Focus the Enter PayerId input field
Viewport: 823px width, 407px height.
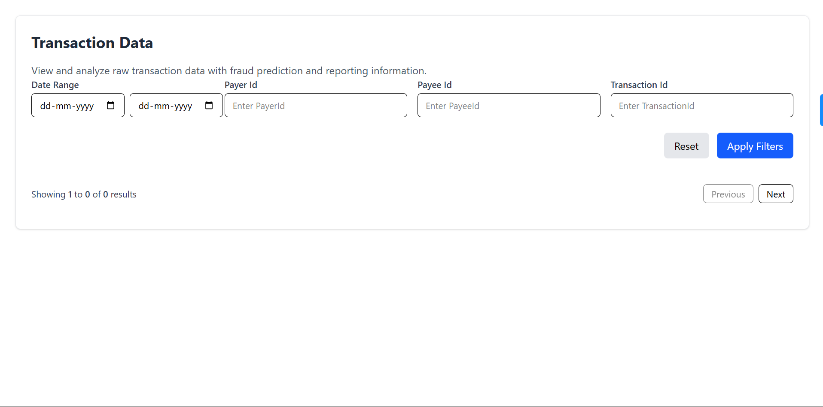click(x=316, y=106)
